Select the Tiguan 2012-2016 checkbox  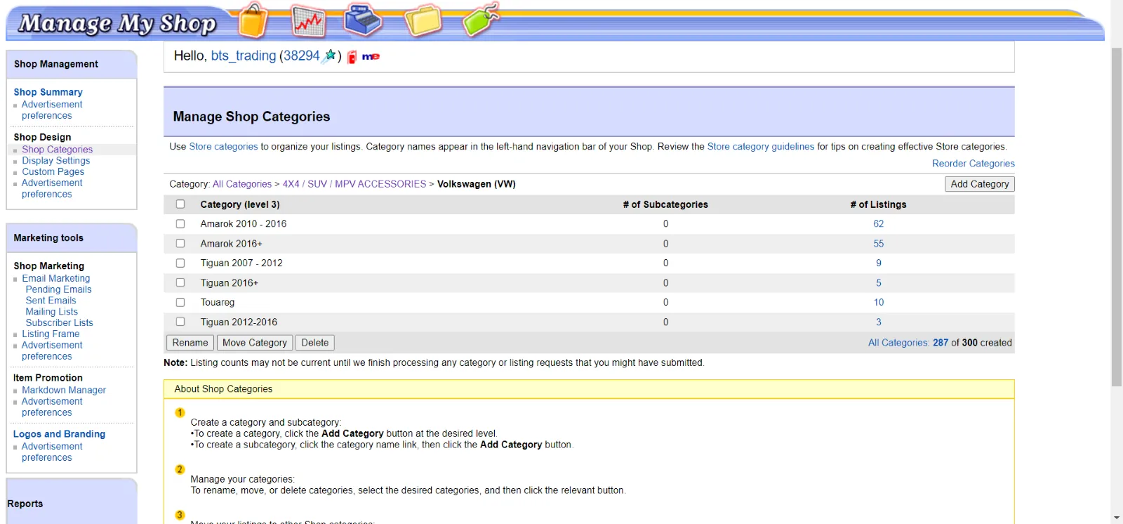[180, 322]
